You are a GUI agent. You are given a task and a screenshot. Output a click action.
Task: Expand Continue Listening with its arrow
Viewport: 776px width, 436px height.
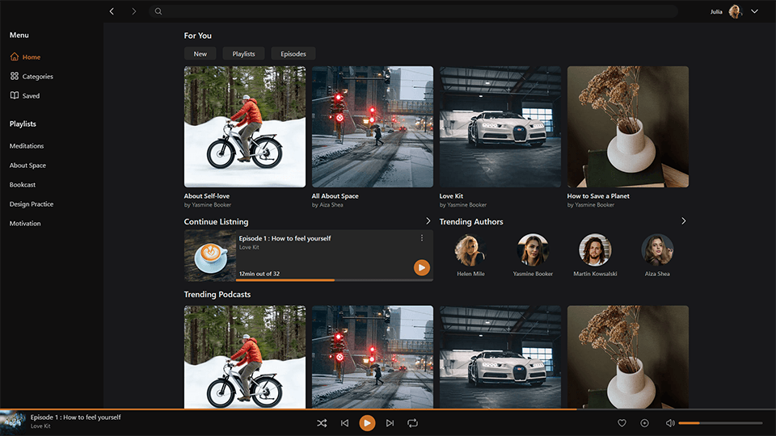coord(428,221)
